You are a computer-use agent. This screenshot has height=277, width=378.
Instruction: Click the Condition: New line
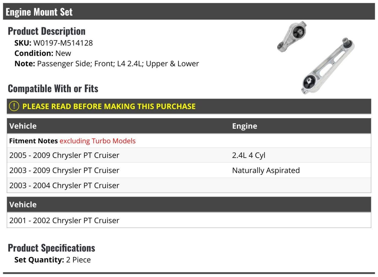43,53
